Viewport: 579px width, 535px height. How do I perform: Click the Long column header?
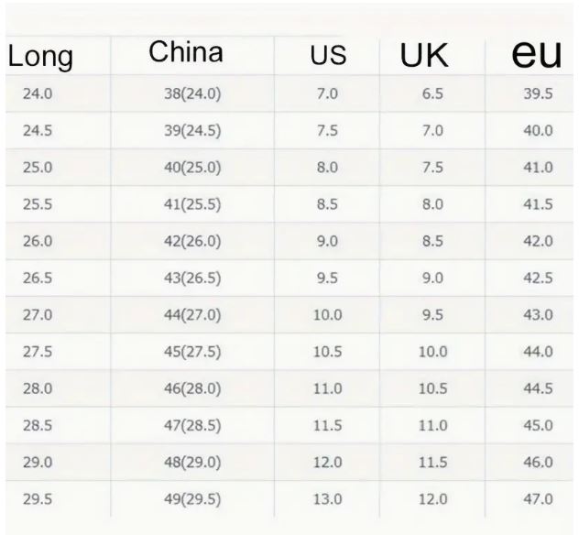(40, 57)
